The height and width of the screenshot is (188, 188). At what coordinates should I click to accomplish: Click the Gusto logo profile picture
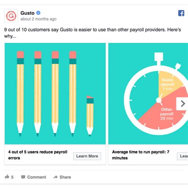click(x=11, y=16)
